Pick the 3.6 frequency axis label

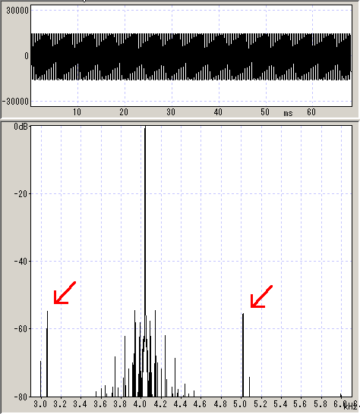(x=100, y=404)
